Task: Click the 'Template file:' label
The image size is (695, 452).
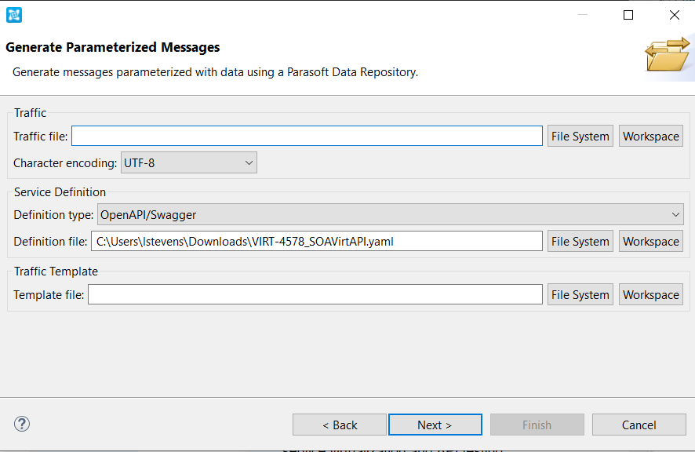Action: [x=49, y=295]
